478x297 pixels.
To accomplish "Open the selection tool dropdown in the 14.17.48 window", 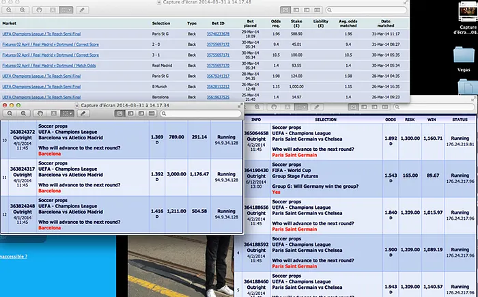I will [x=66, y=10].
